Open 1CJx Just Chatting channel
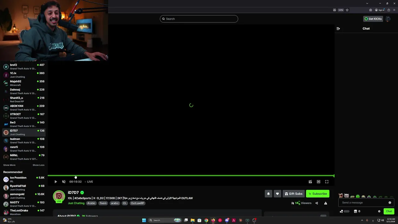This screenshot has height=224, width=398. 24,75
